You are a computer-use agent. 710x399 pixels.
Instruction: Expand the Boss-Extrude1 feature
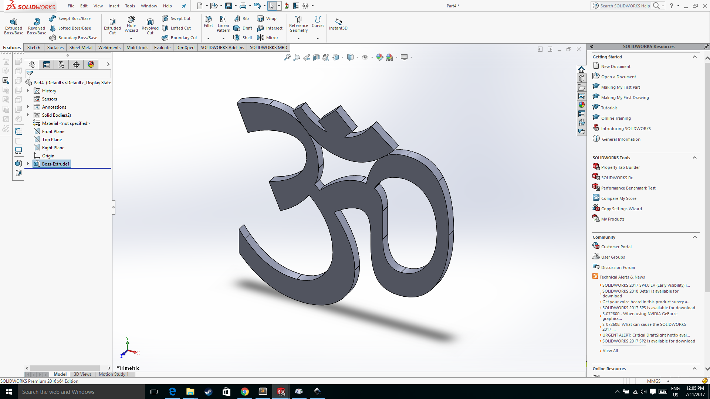pyautogui.click(x=28, y=164)
